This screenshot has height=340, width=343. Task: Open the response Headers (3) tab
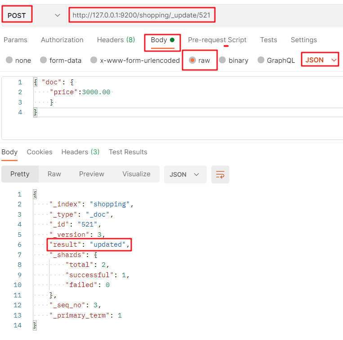80,152
